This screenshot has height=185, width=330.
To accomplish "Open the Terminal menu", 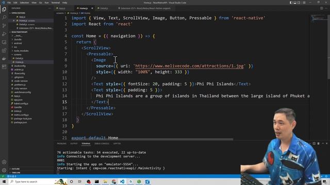I will coord(56,3).
